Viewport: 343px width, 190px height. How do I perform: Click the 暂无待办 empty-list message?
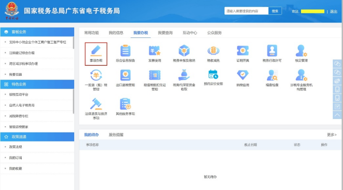(x=210, y=177)
